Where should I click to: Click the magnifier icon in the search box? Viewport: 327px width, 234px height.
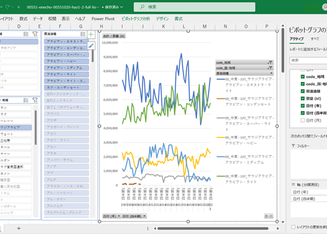click(x=142, y=7)
